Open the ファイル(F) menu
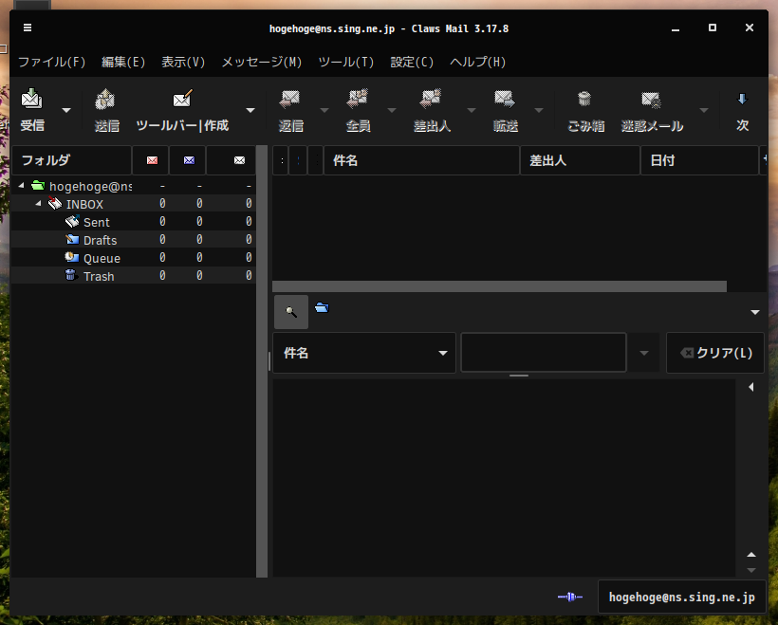Viewport: 778px width, 625px height. pos(51,62)
